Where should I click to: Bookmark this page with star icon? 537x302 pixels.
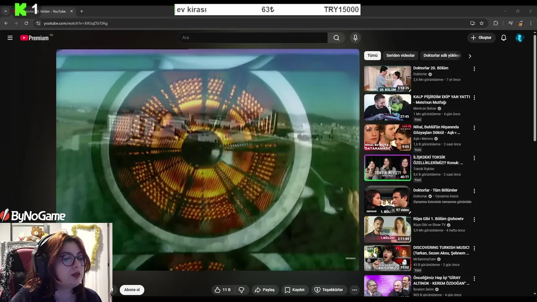click(x=482, y=23)
